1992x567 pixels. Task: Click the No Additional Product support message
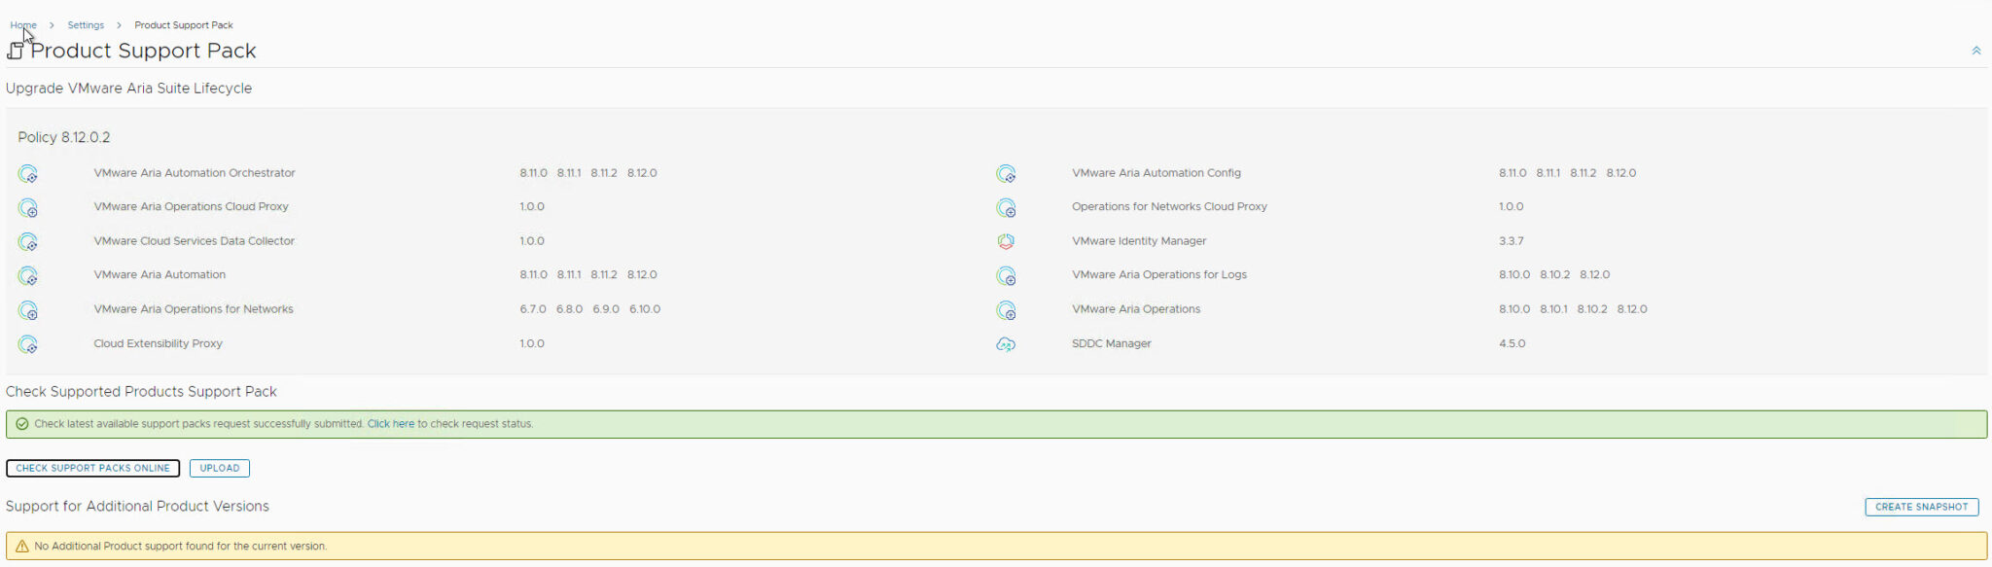[181, 547]
